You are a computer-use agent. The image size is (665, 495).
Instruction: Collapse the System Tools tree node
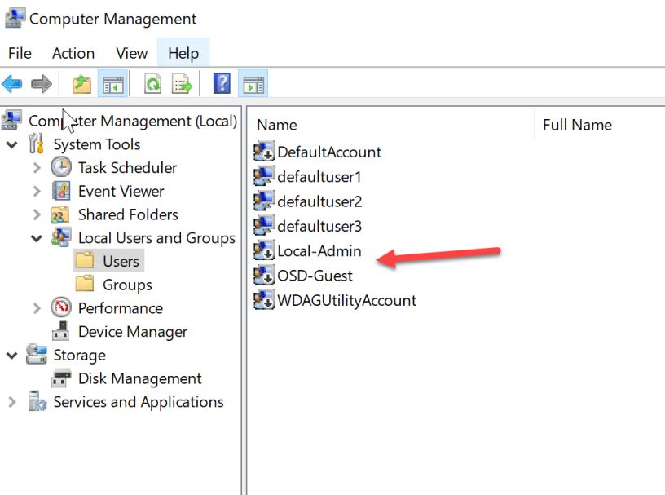point(12,145)
